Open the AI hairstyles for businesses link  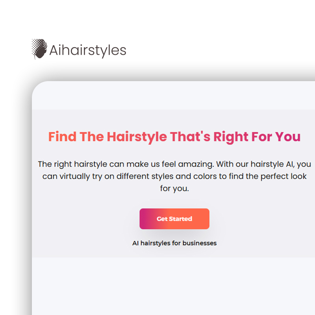[x=174, y=243]
